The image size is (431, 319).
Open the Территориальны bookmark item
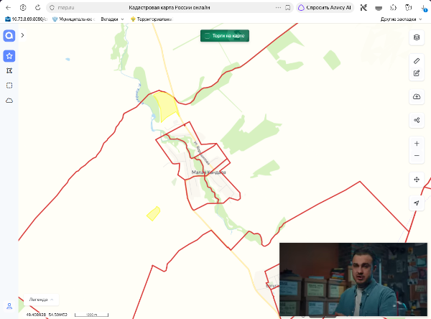point(152,19)
